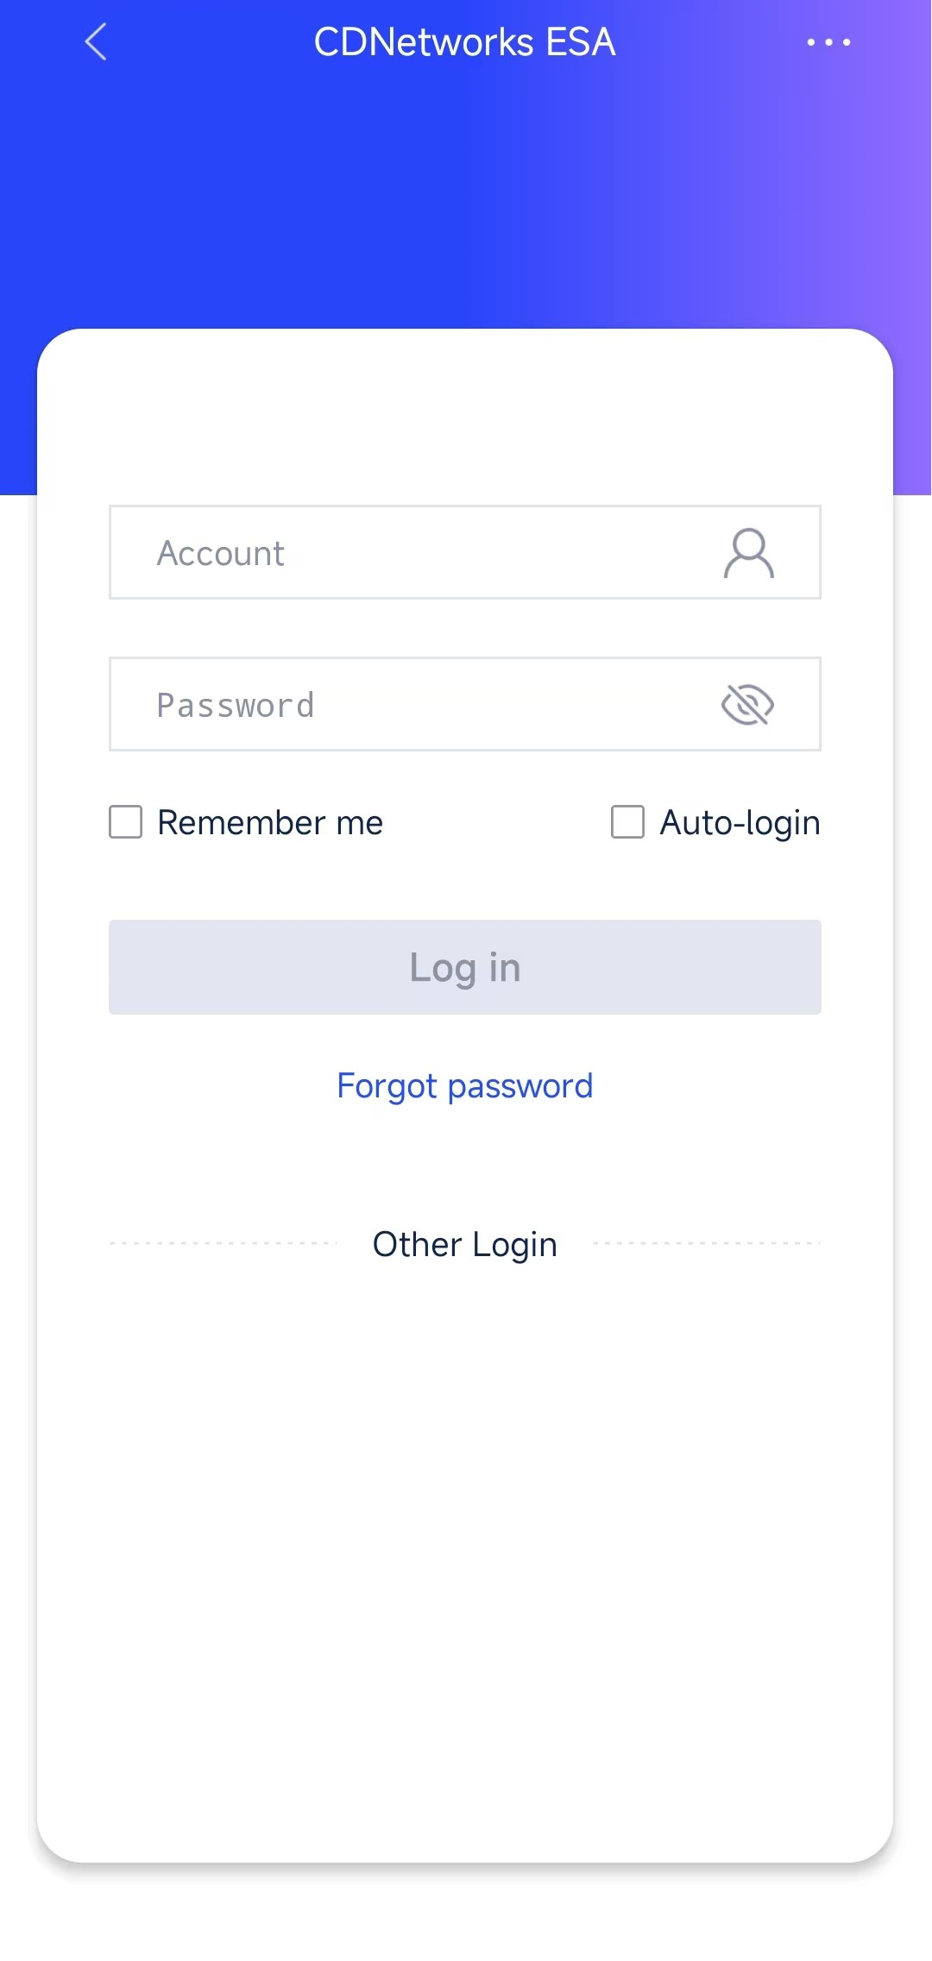
Task: Enable the Auto-login checkbox
Action: click(x=627, y=822)
